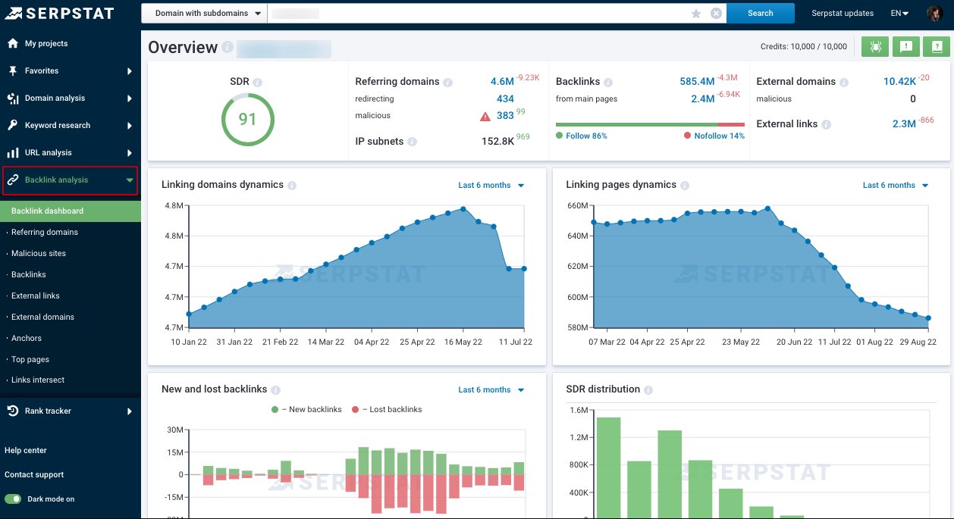
Task: Click the Favorites pin icon
Action: point(12,70)
